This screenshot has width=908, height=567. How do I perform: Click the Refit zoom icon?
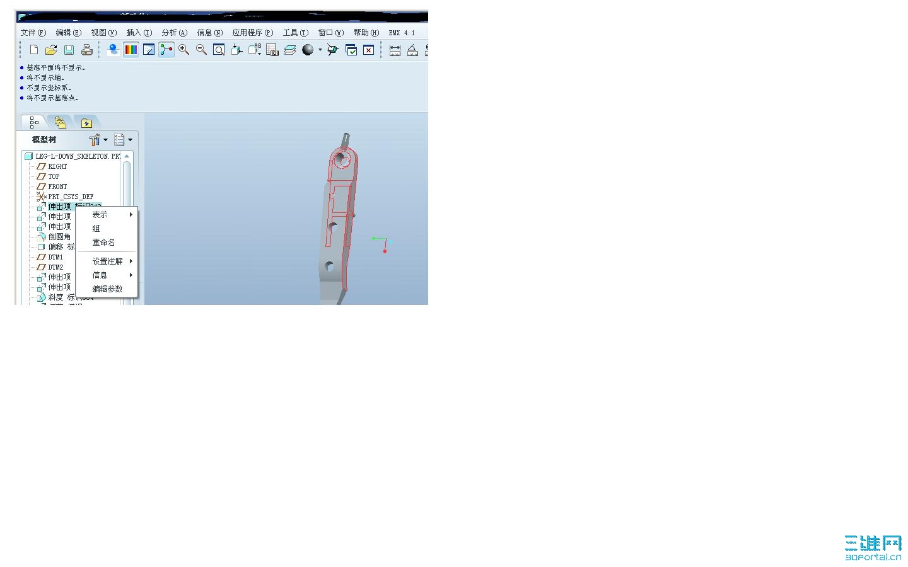[x=219, y=50]
